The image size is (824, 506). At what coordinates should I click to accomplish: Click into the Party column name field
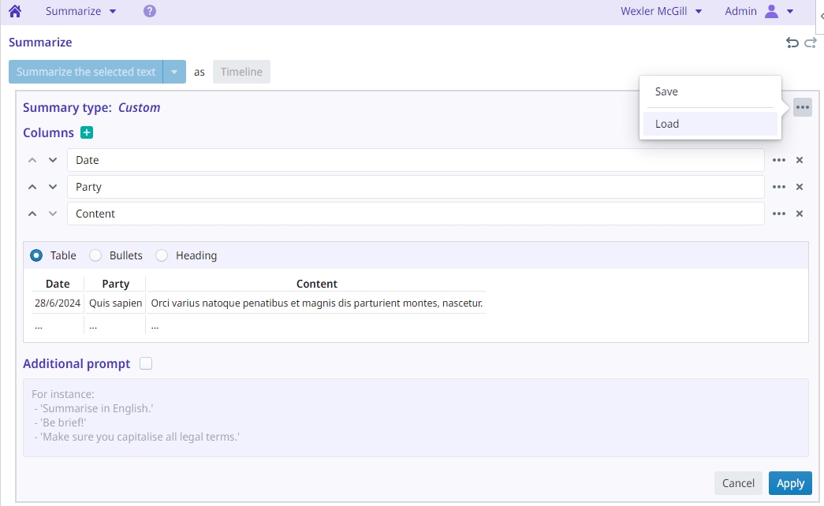(x=415, y=187)
